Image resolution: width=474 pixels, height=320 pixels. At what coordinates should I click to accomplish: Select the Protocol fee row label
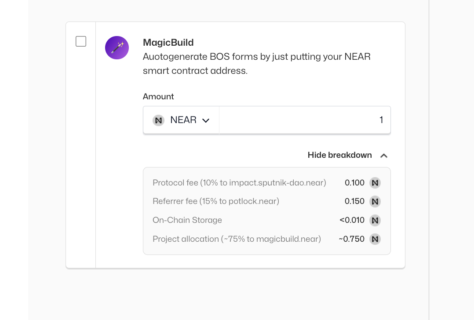[239, 183]
